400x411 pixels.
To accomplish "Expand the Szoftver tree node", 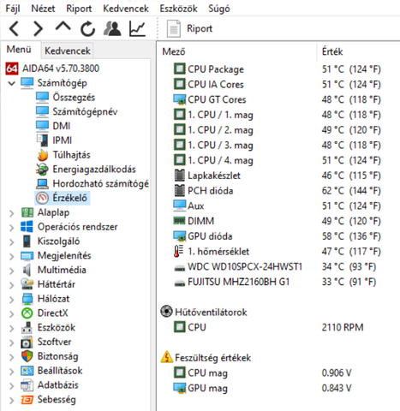I will tap(12, 342).
